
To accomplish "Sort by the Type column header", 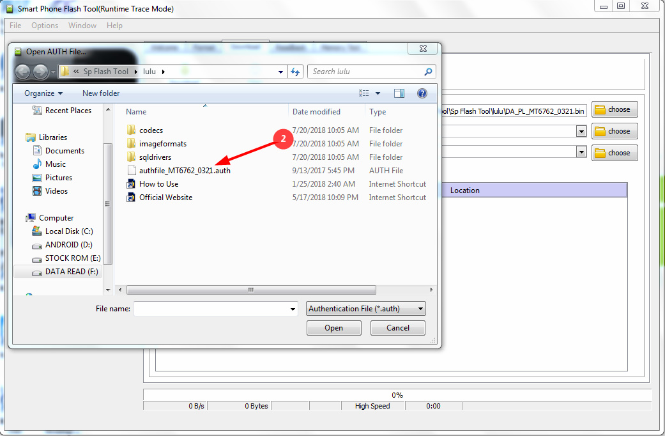I will point(378,112).
